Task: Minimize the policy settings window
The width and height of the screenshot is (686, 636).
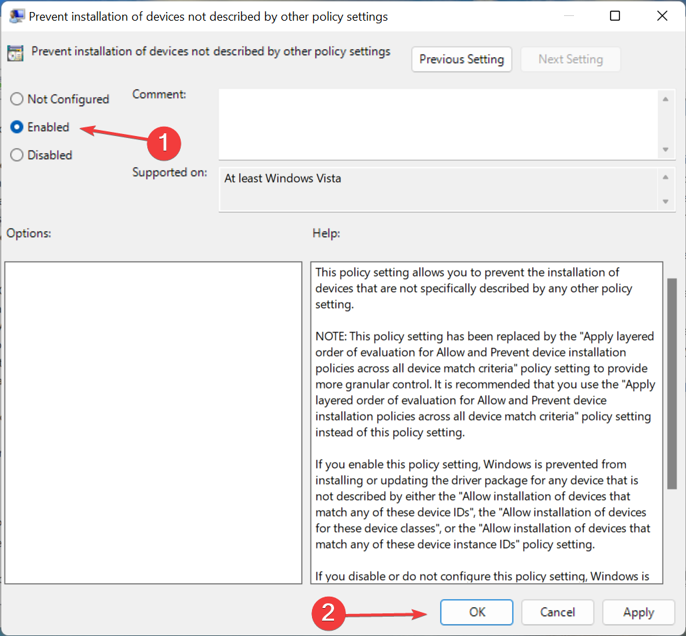Action: tap(569, 16)
